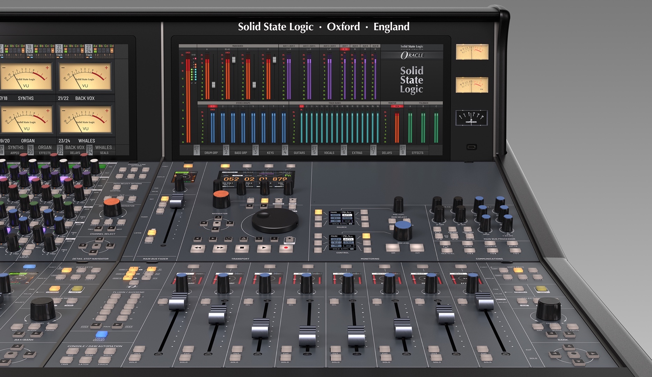Click the RATIO knob on the main bus processor
Viewport: 652px width, 377px height.
click(x=485, y=222)
